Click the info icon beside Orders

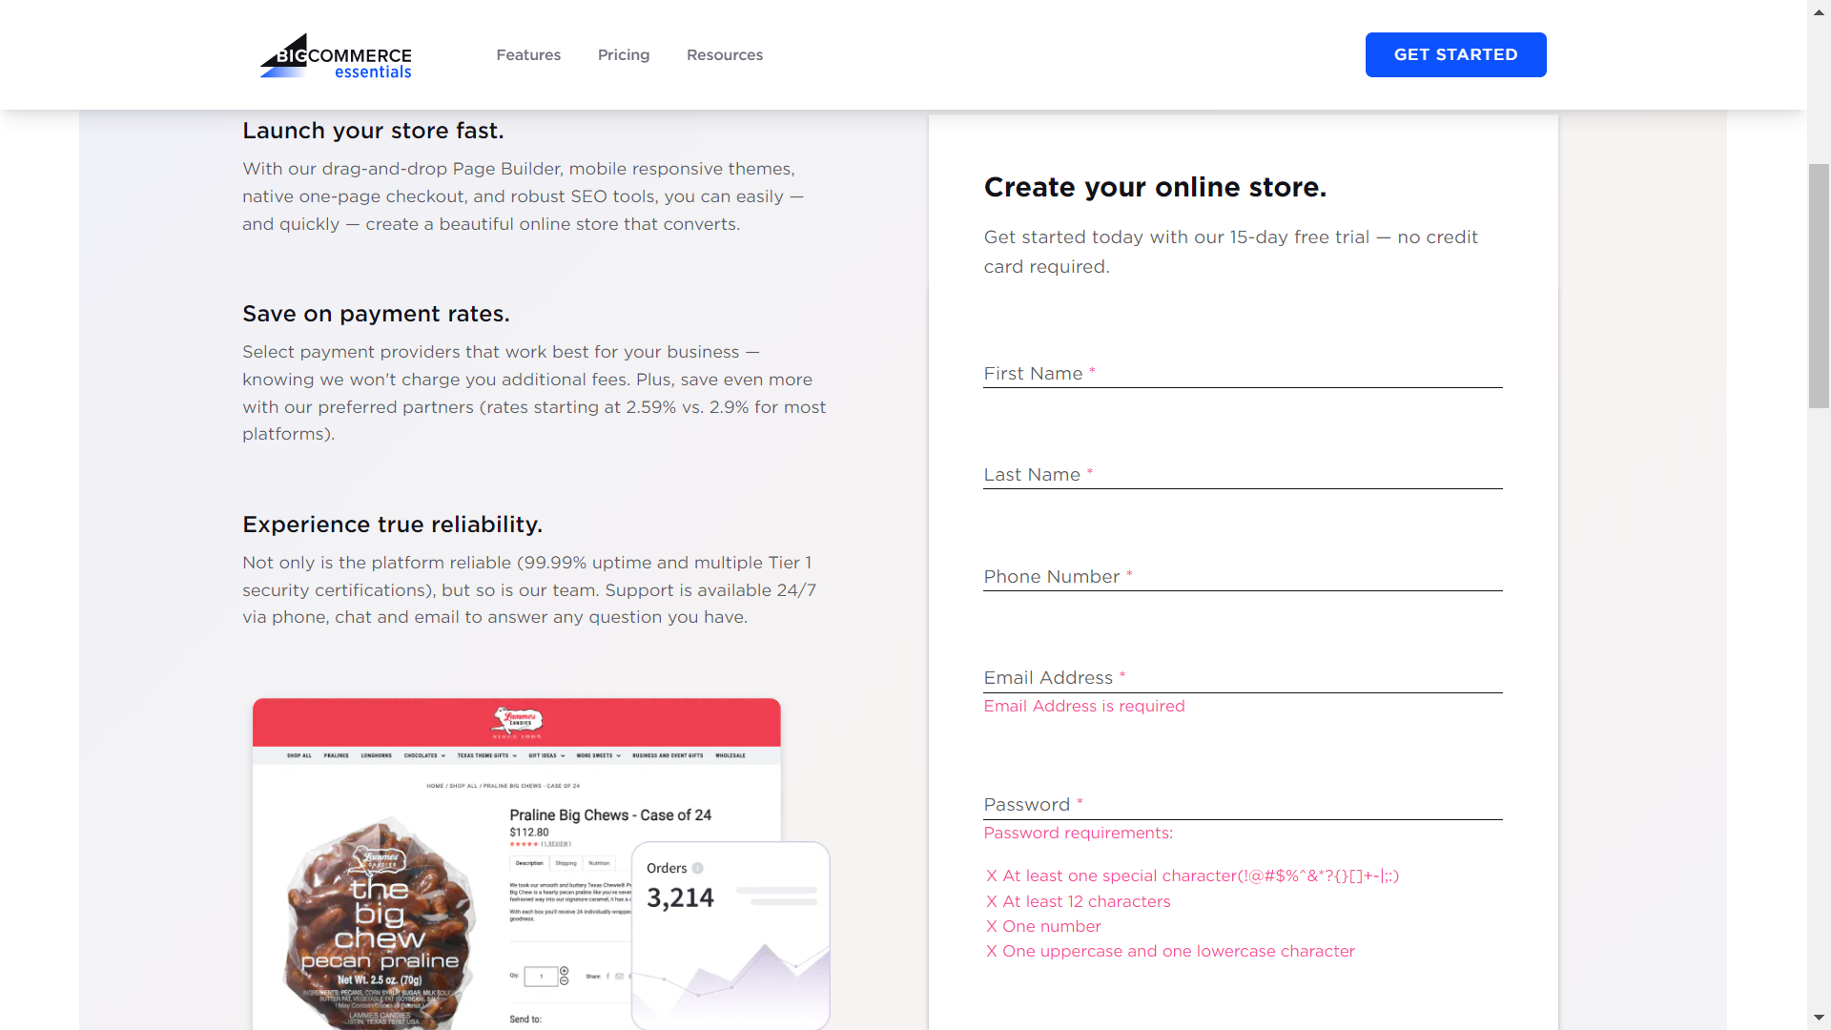698,868
